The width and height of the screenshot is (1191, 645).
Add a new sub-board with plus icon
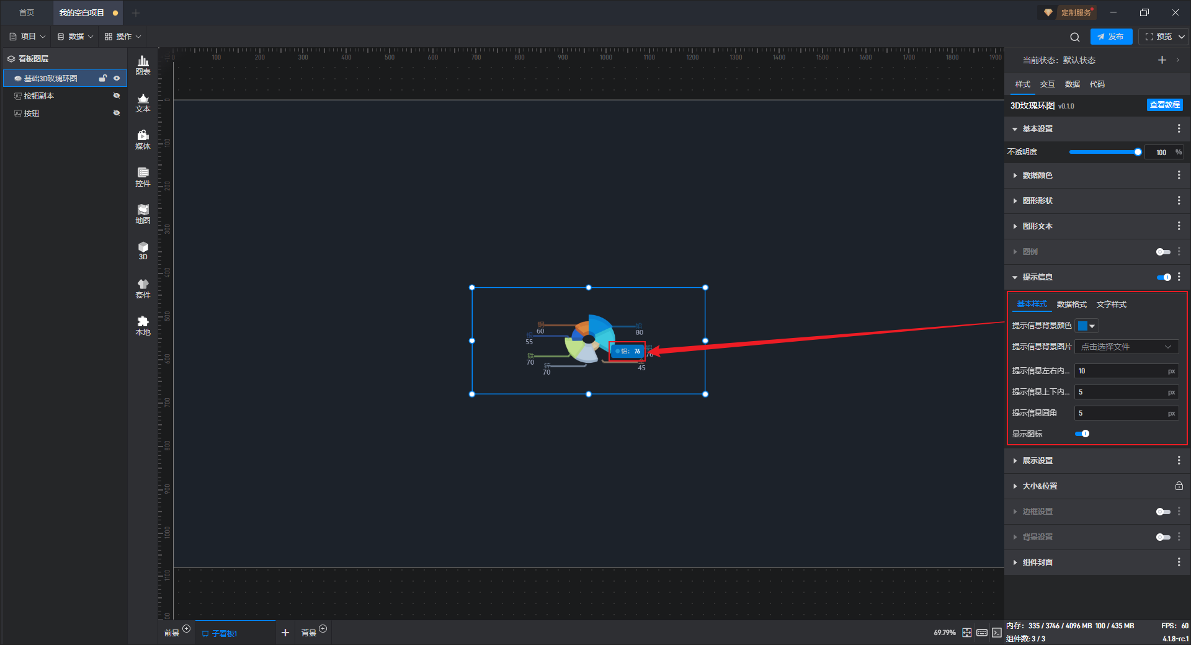(285, 633)
